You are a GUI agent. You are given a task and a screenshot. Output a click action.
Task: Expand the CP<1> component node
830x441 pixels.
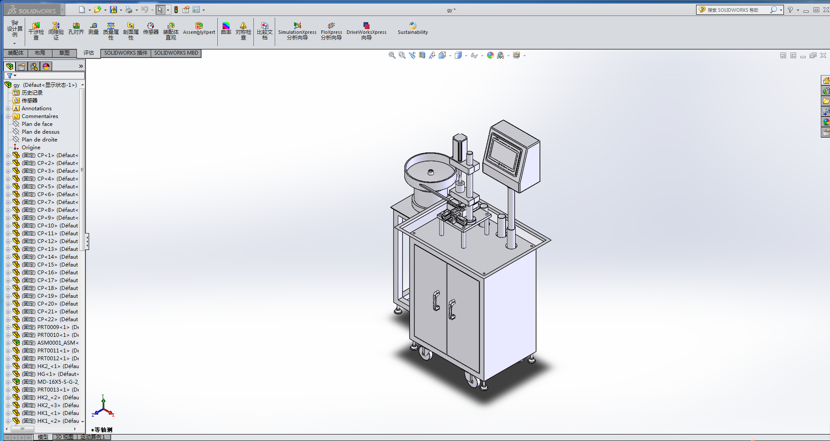click(8, 155)
